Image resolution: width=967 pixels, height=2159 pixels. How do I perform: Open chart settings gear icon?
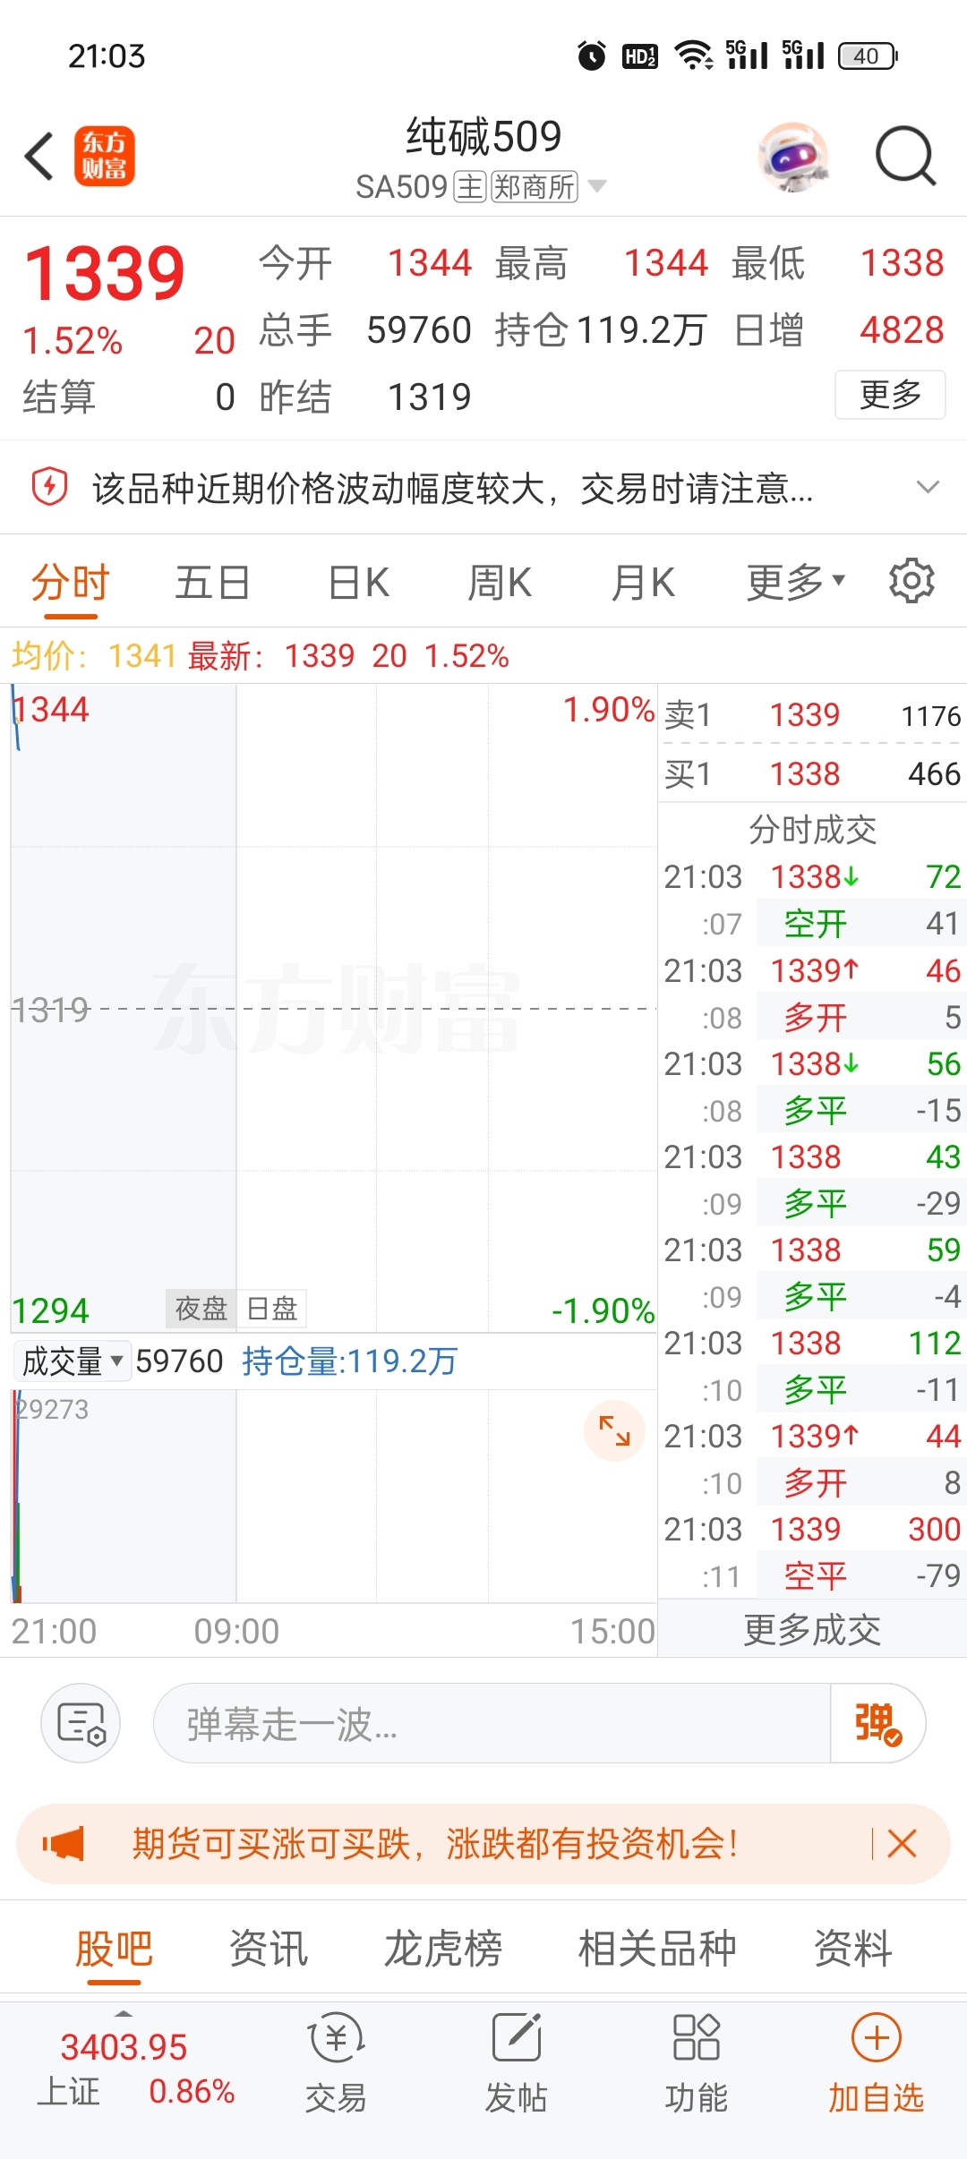(911, 581)
